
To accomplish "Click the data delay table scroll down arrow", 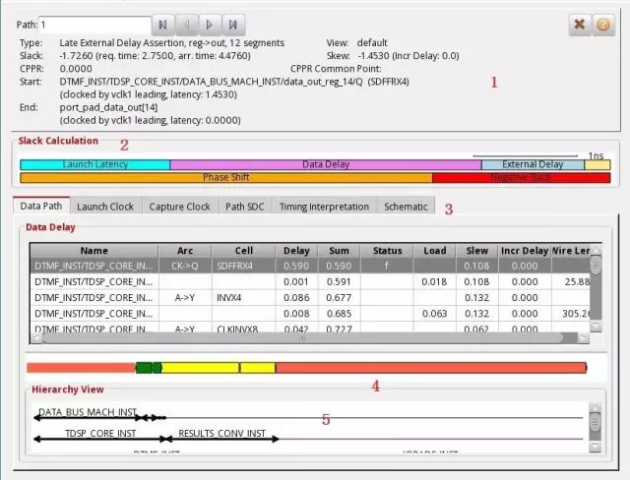I will pyautogui.click(x=596, y=327).
